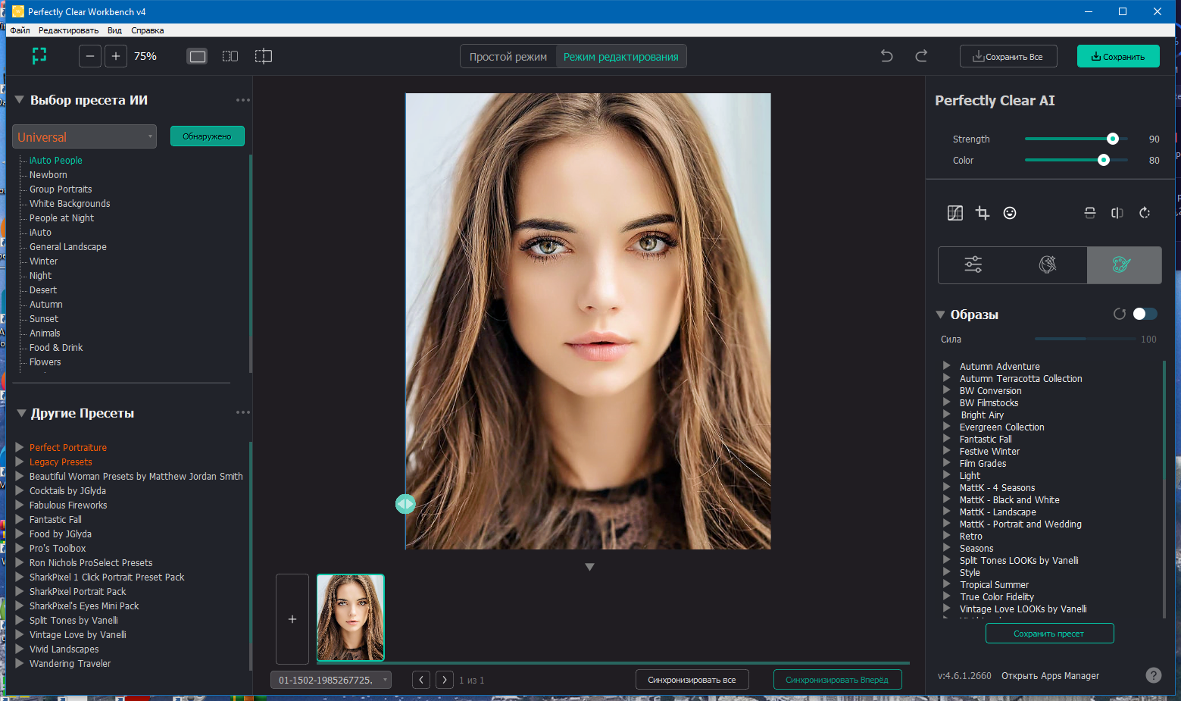The width and height of the screenshot is (1181, 701).
Task: Click the undo arrow icon
Action: tap(887, 56)
